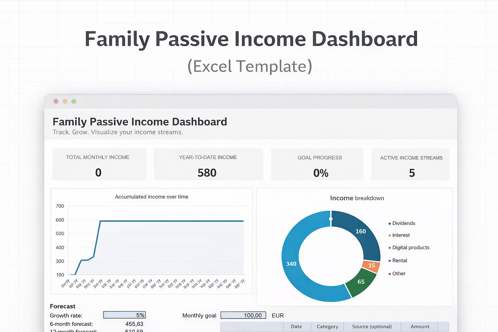Click the 600 y-axis label on line chart
This screenshot has height=332, width=498.
pyautogui.click(x=60, y=220)
